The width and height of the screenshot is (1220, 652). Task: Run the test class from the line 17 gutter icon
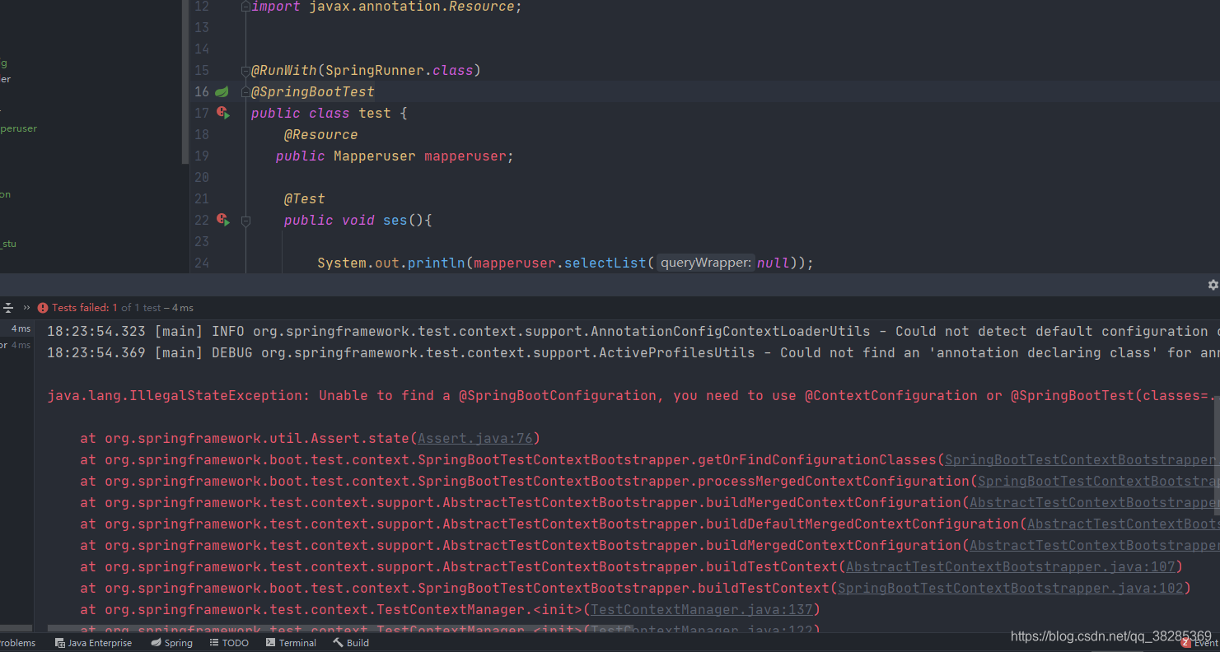(222, 113)
